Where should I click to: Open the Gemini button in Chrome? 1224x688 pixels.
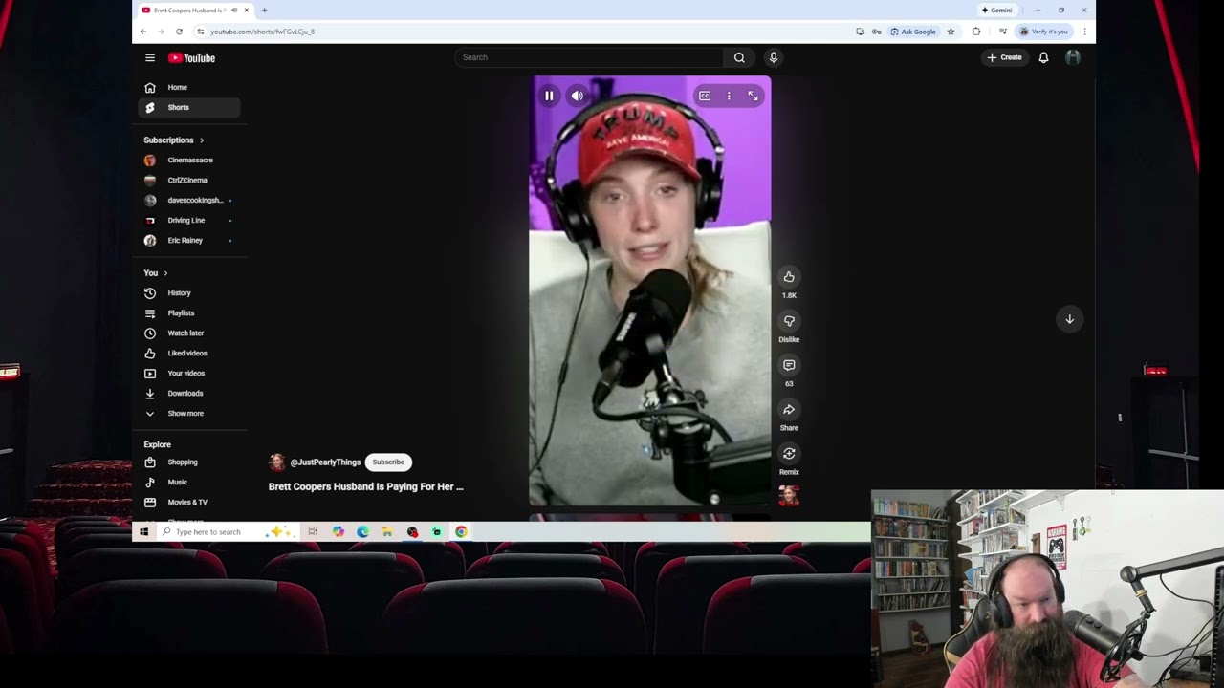(996, 11)
